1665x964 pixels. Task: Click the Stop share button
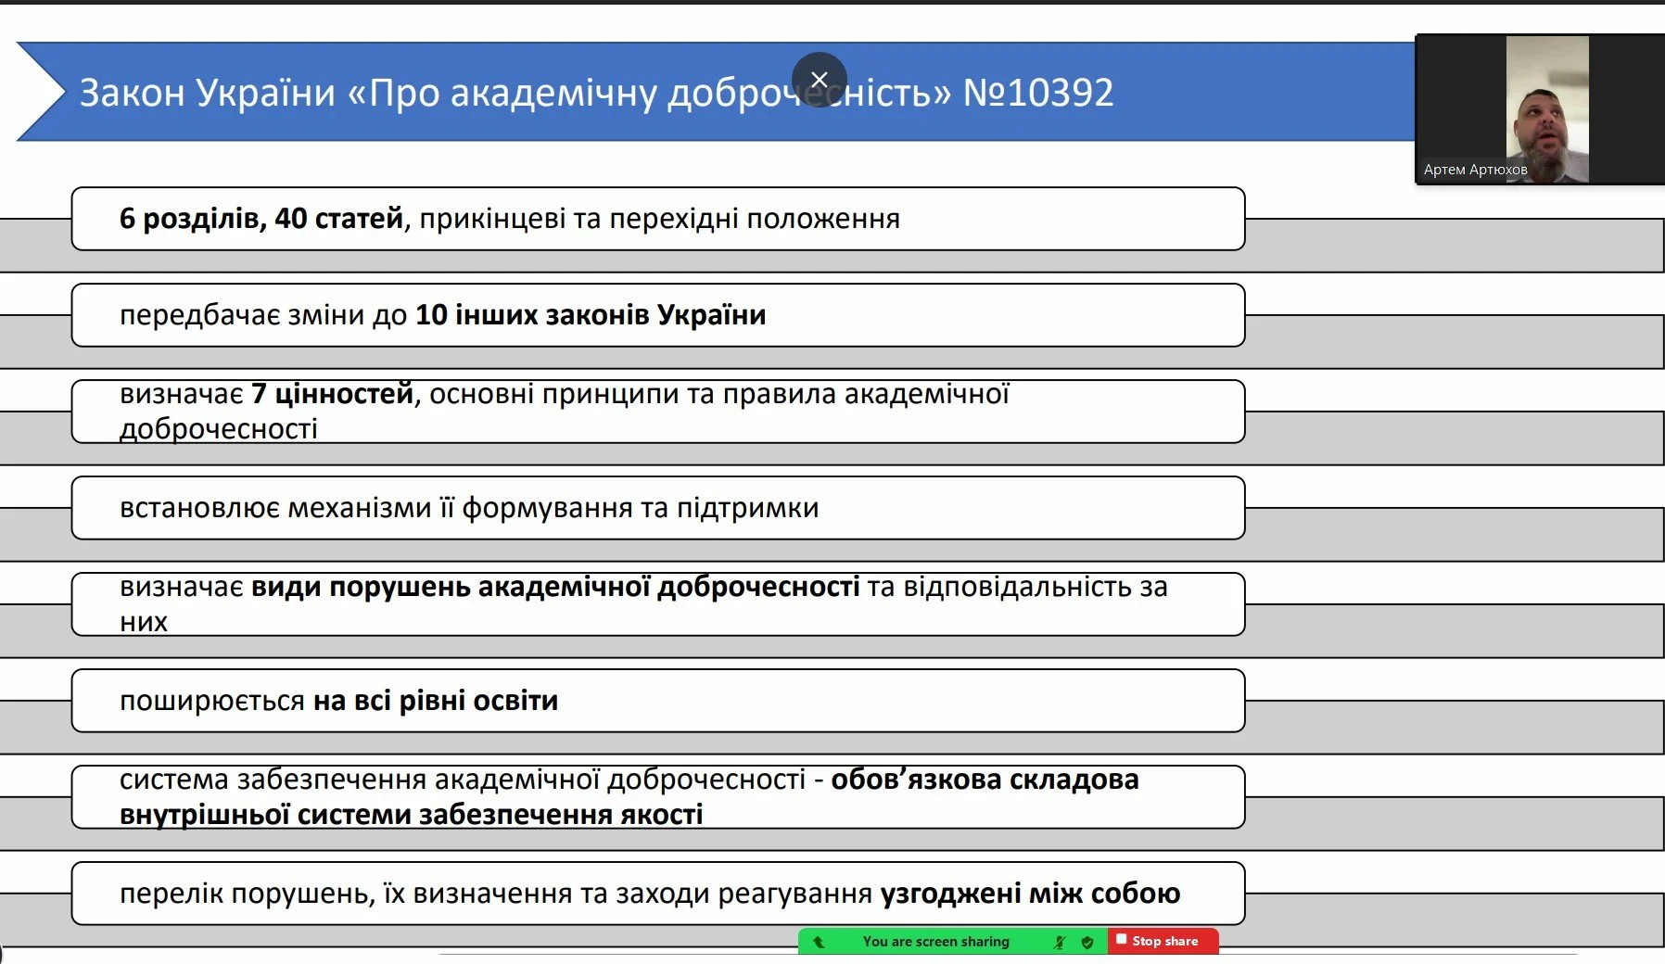click(1163, 941)
